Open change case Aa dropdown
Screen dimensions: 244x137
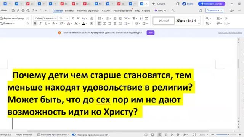click(x=85, y=18)
